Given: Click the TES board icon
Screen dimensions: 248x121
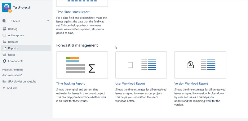Looking at the screenshot, I should [x=4, y=21].
